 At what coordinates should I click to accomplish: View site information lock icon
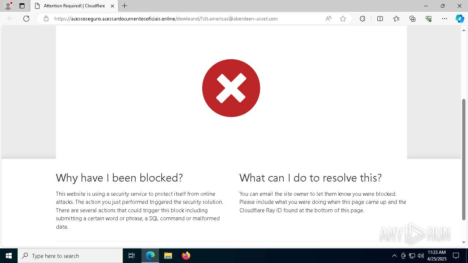point(46,19)
